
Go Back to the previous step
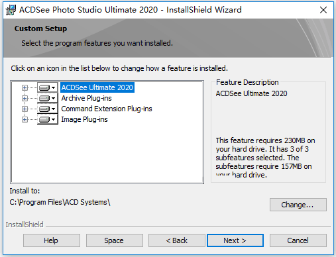pos(177,240)
